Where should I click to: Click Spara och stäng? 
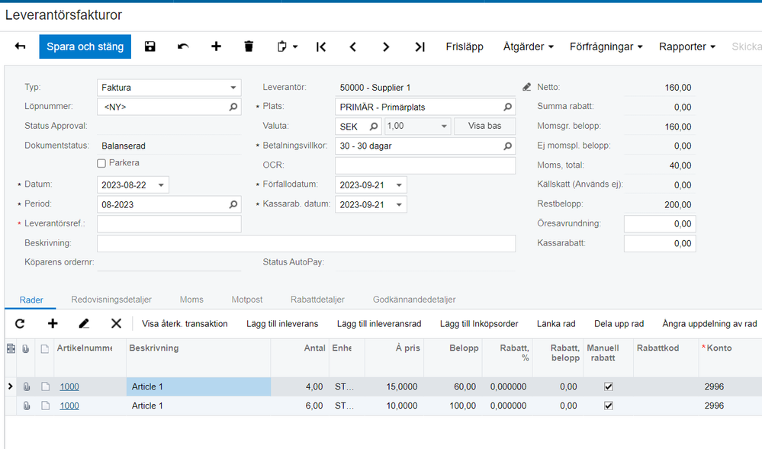click(x=85, y=47)
